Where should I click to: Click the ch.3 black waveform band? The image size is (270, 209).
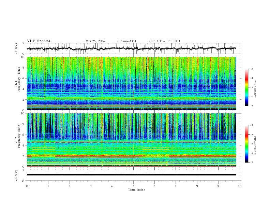(131, 175)
